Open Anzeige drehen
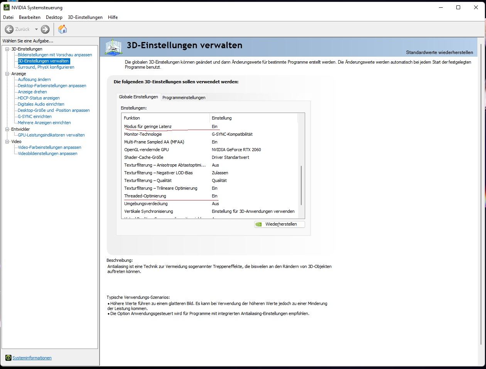The height and width of the screenshot is (369, 486). pos(32,92)
